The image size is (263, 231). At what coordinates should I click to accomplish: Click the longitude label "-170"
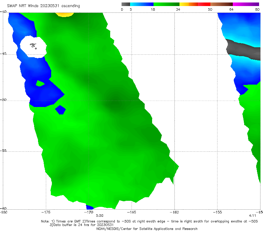[89, 212]
